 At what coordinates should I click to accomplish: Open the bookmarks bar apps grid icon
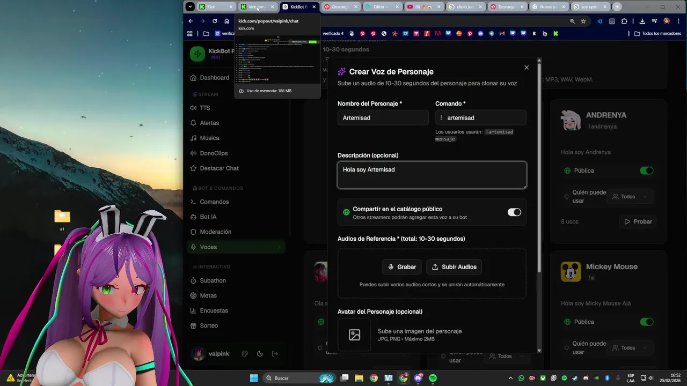[190, 33]
